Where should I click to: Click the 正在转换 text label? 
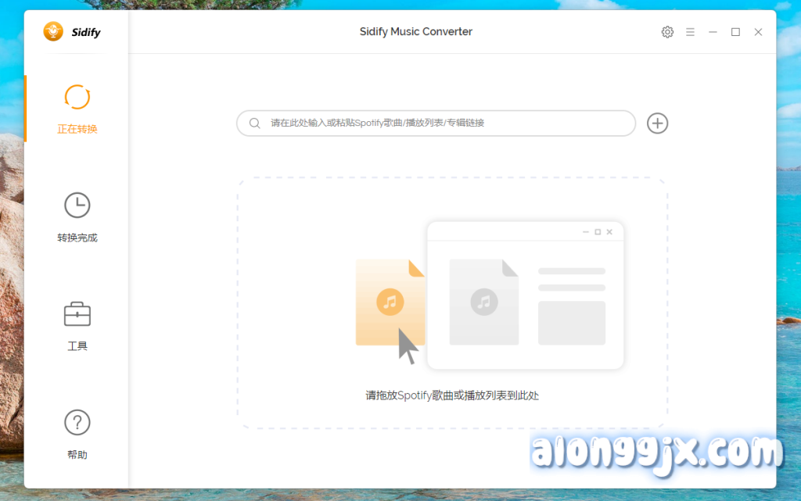77,129
